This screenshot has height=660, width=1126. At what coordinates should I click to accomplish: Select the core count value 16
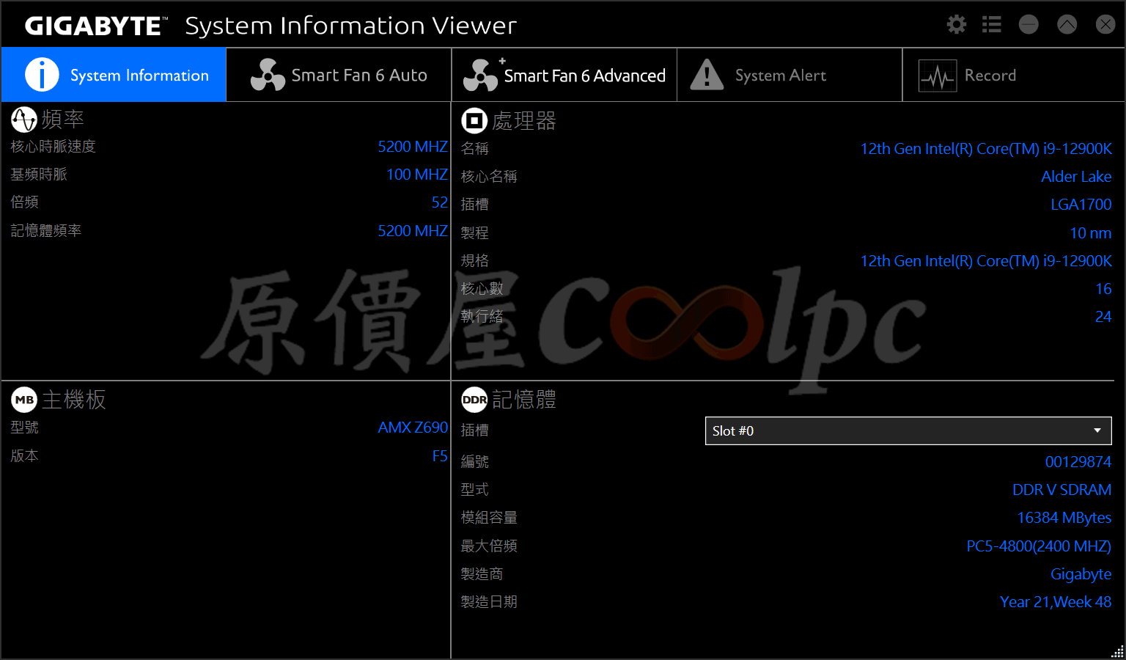coord(1103,289)
